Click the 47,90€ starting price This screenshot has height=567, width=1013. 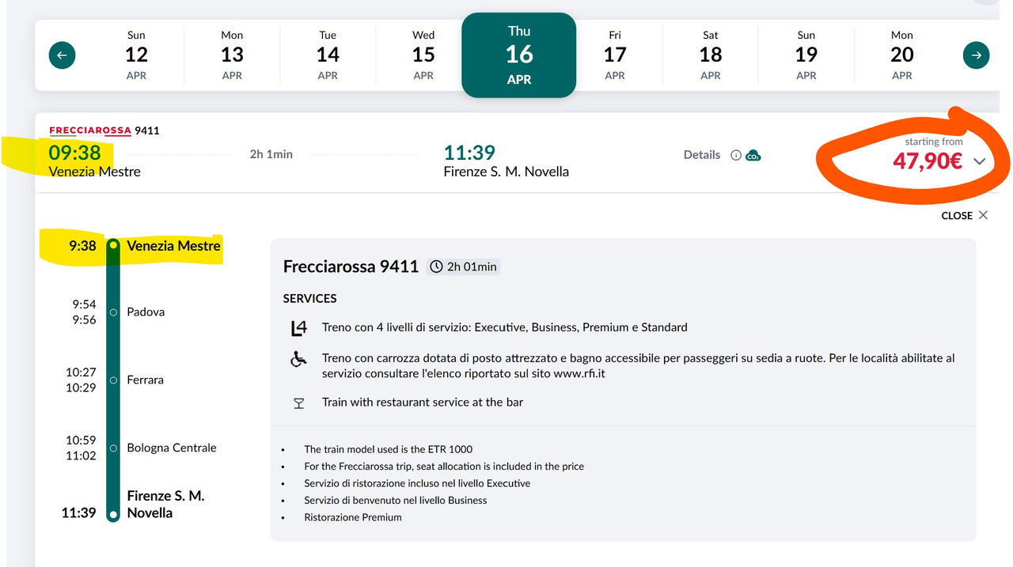[x=927, y=161]
